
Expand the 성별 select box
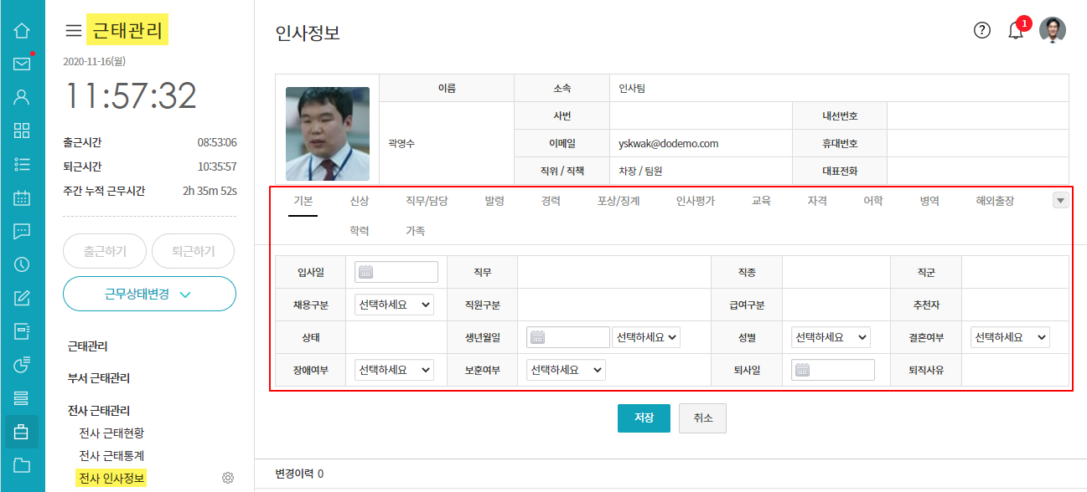pyautogui.click(x=831, y=337)
